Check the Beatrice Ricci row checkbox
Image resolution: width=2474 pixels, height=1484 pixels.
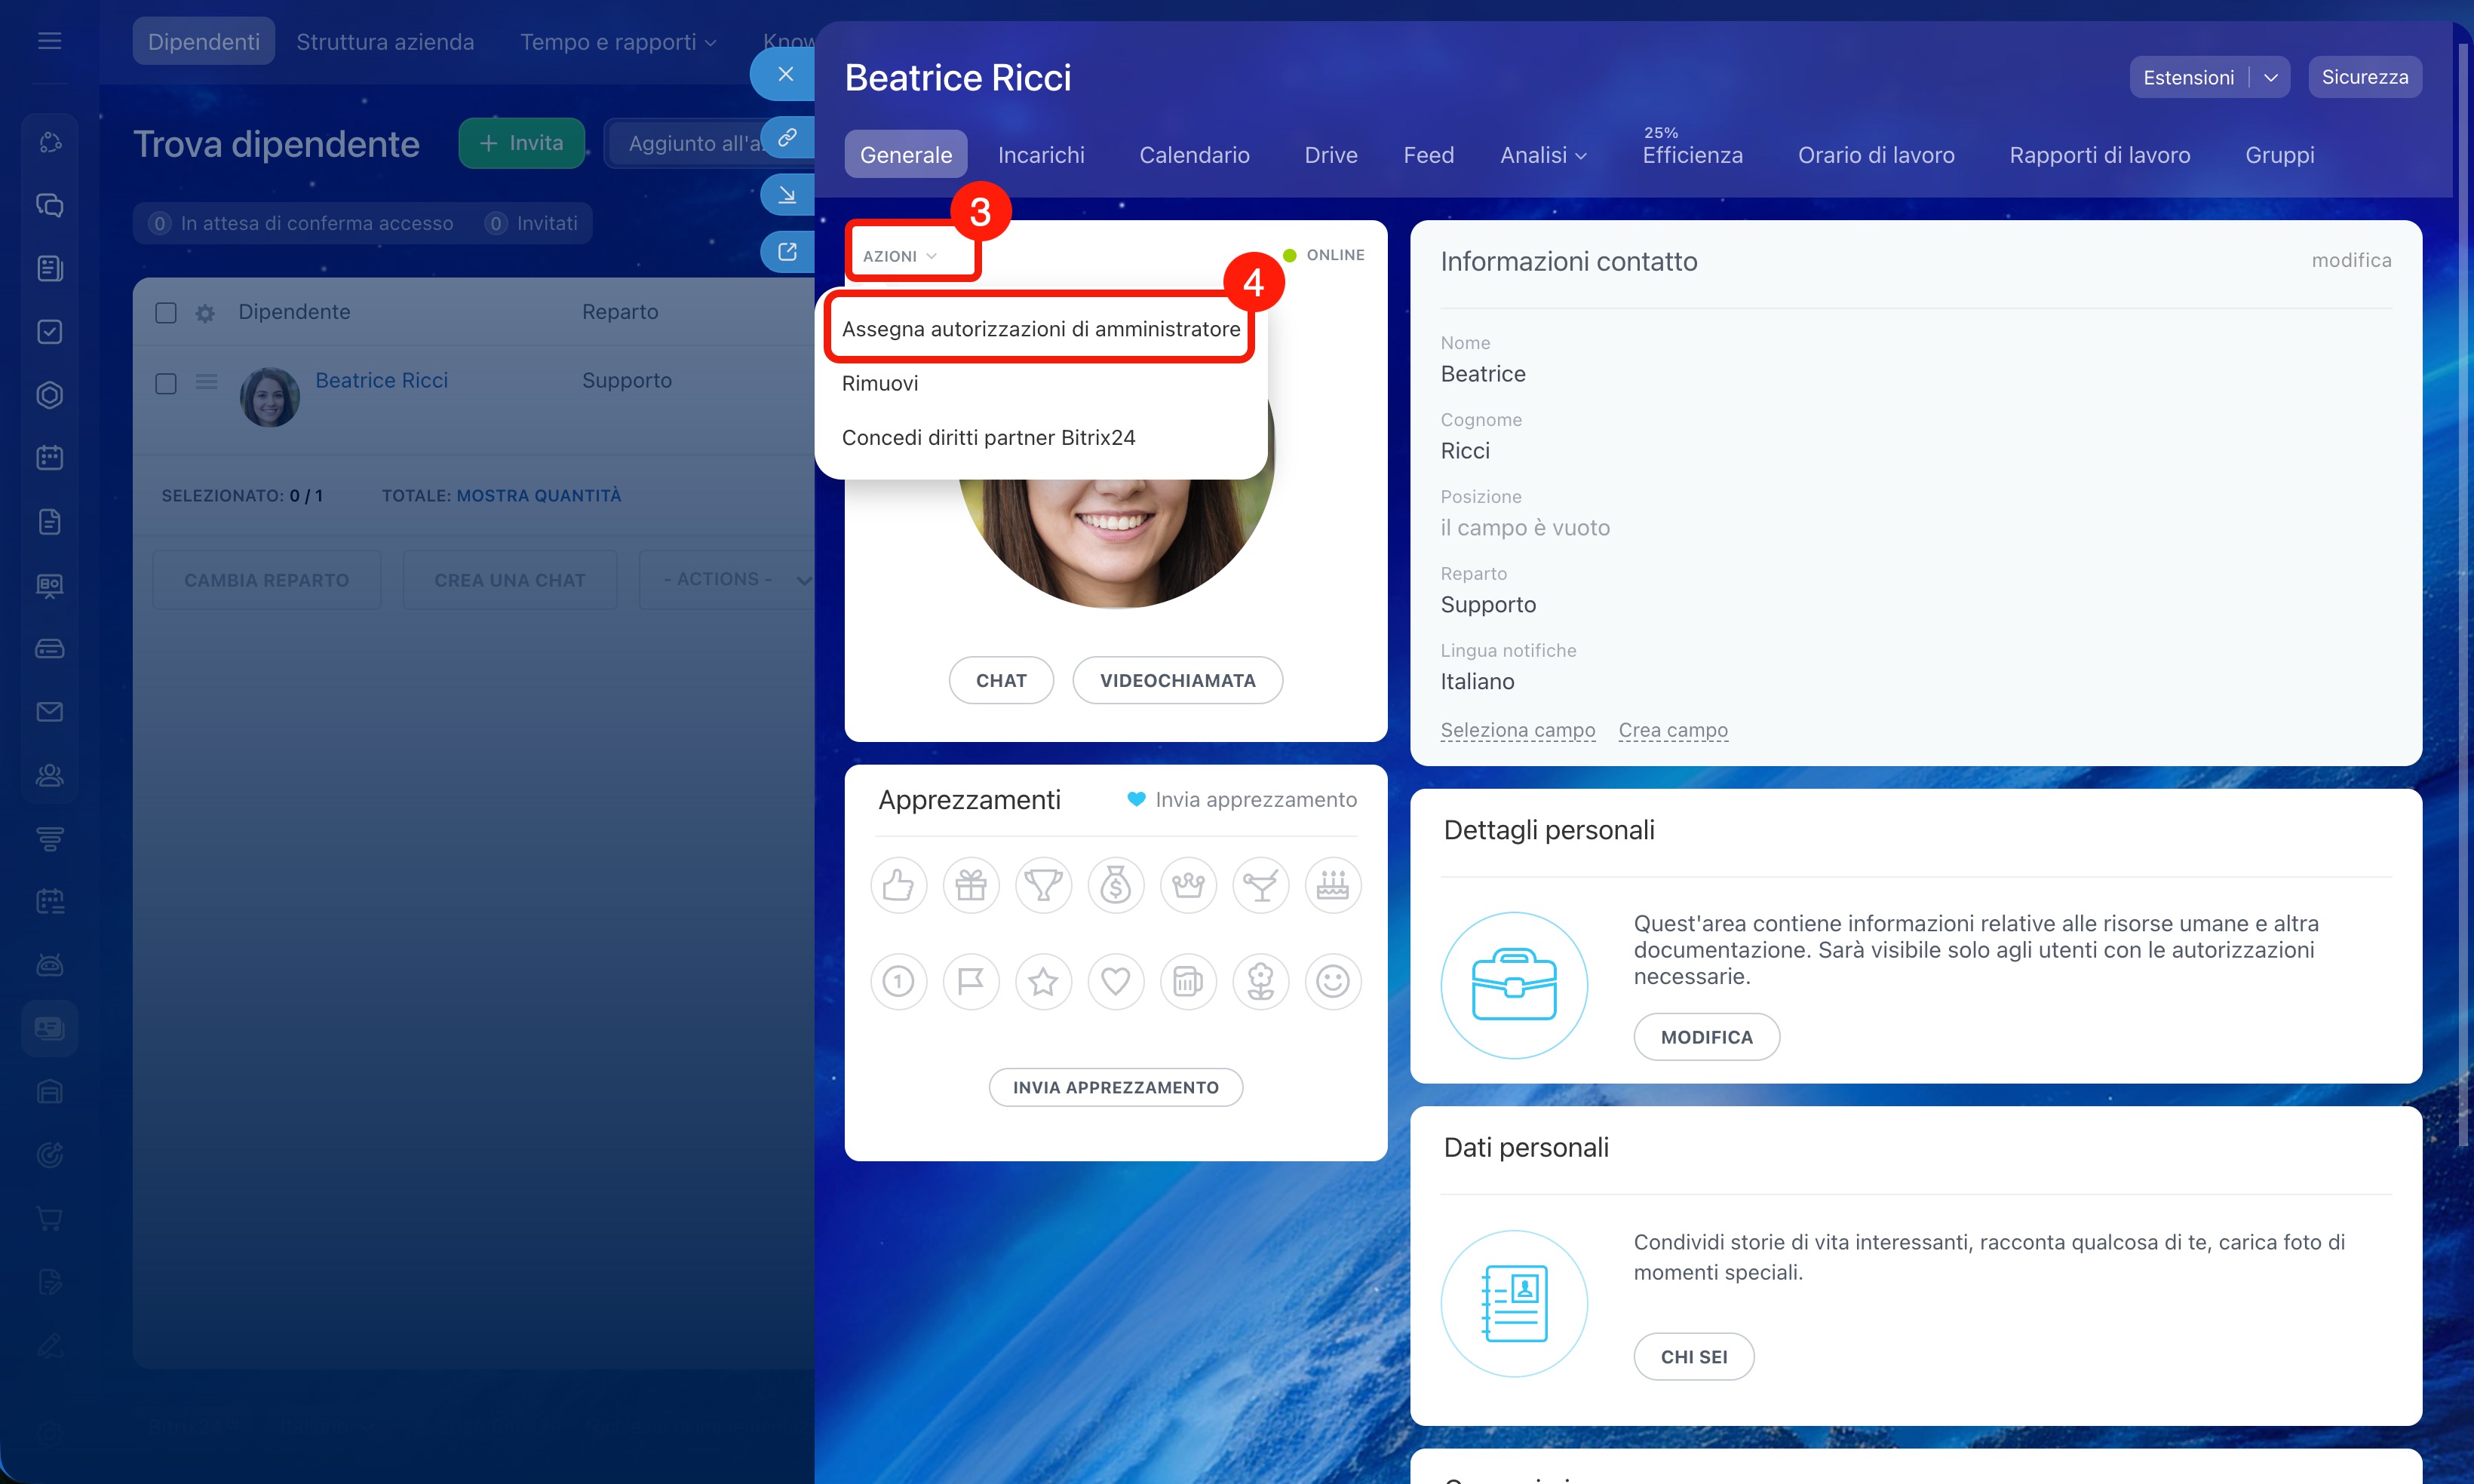[166, 384]
